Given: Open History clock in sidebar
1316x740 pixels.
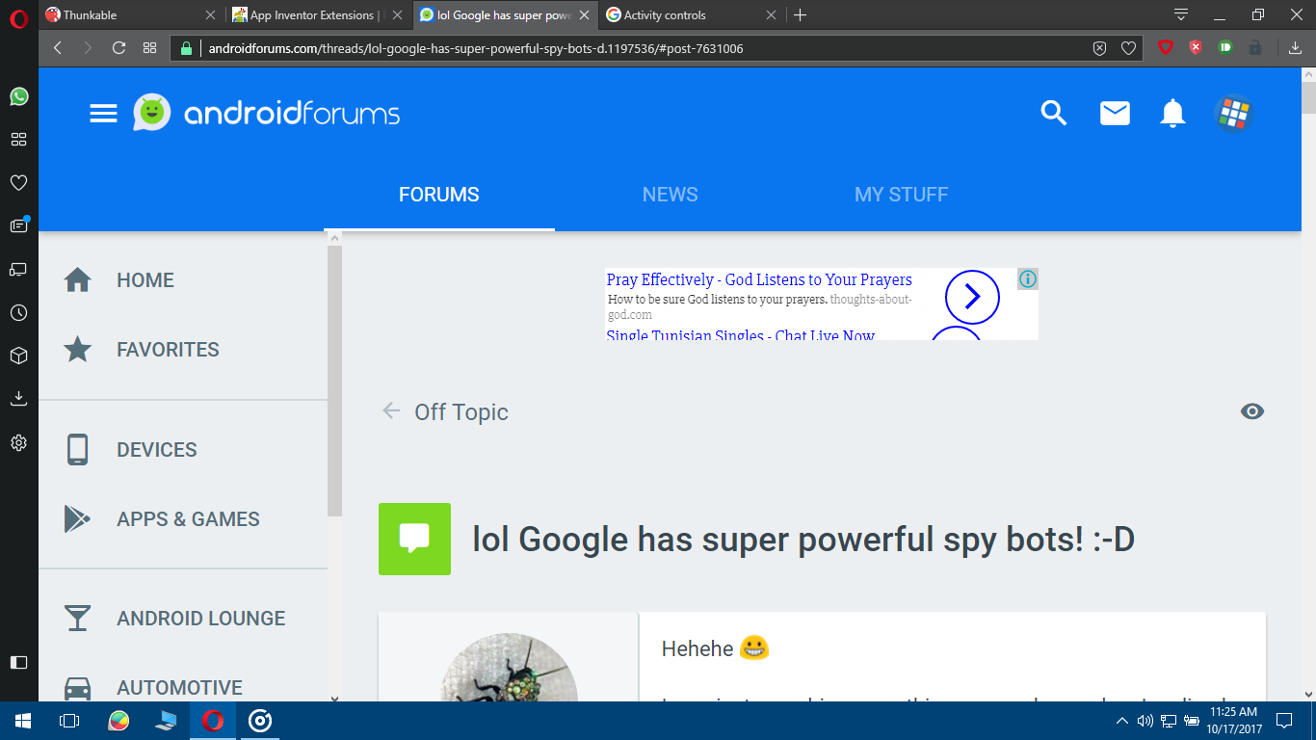Looking at the screenshot, I should (x=18, y=312).
